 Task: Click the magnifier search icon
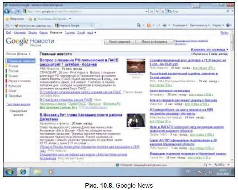[x=228, y=11]
